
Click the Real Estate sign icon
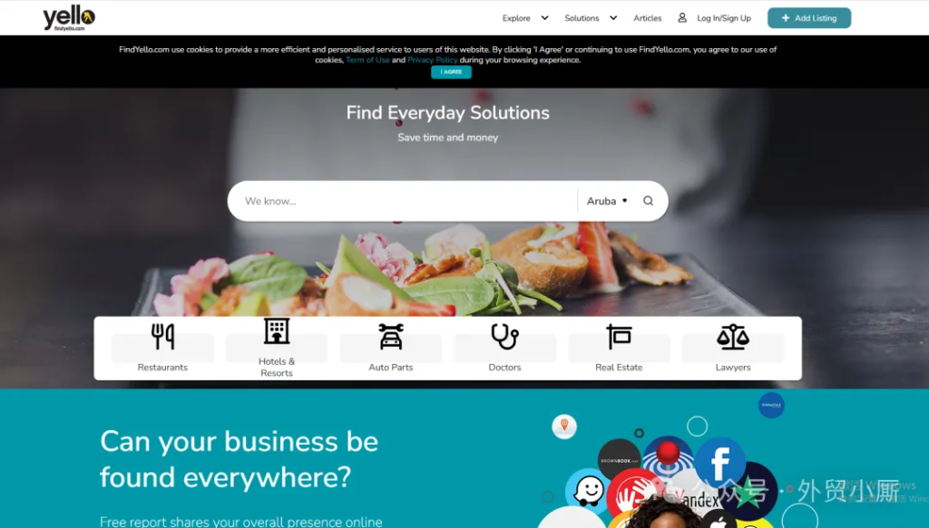619,336
